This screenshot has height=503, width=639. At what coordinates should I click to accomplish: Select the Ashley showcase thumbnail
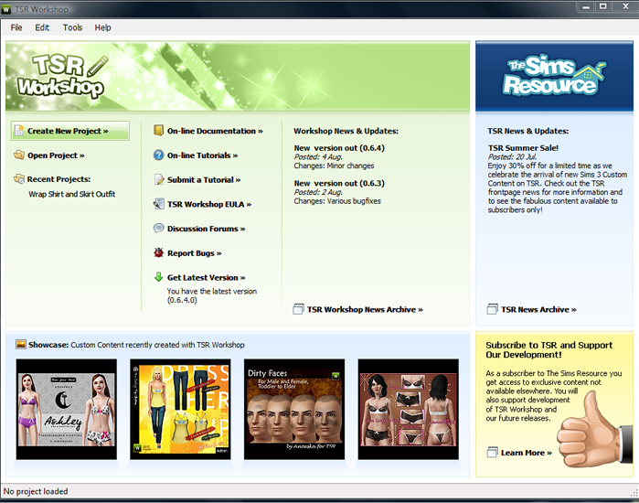pos(67,409)
